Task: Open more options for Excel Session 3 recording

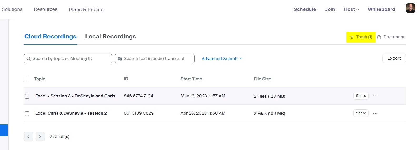Action: (x=375, y=96)
